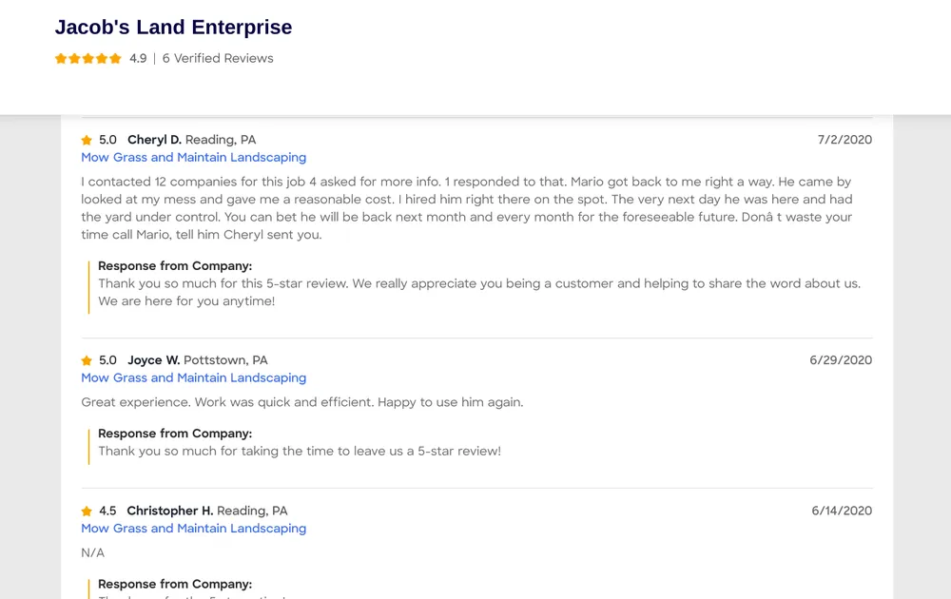
Task: Click the first star in the header rating
Action: [x=61, y=59]
